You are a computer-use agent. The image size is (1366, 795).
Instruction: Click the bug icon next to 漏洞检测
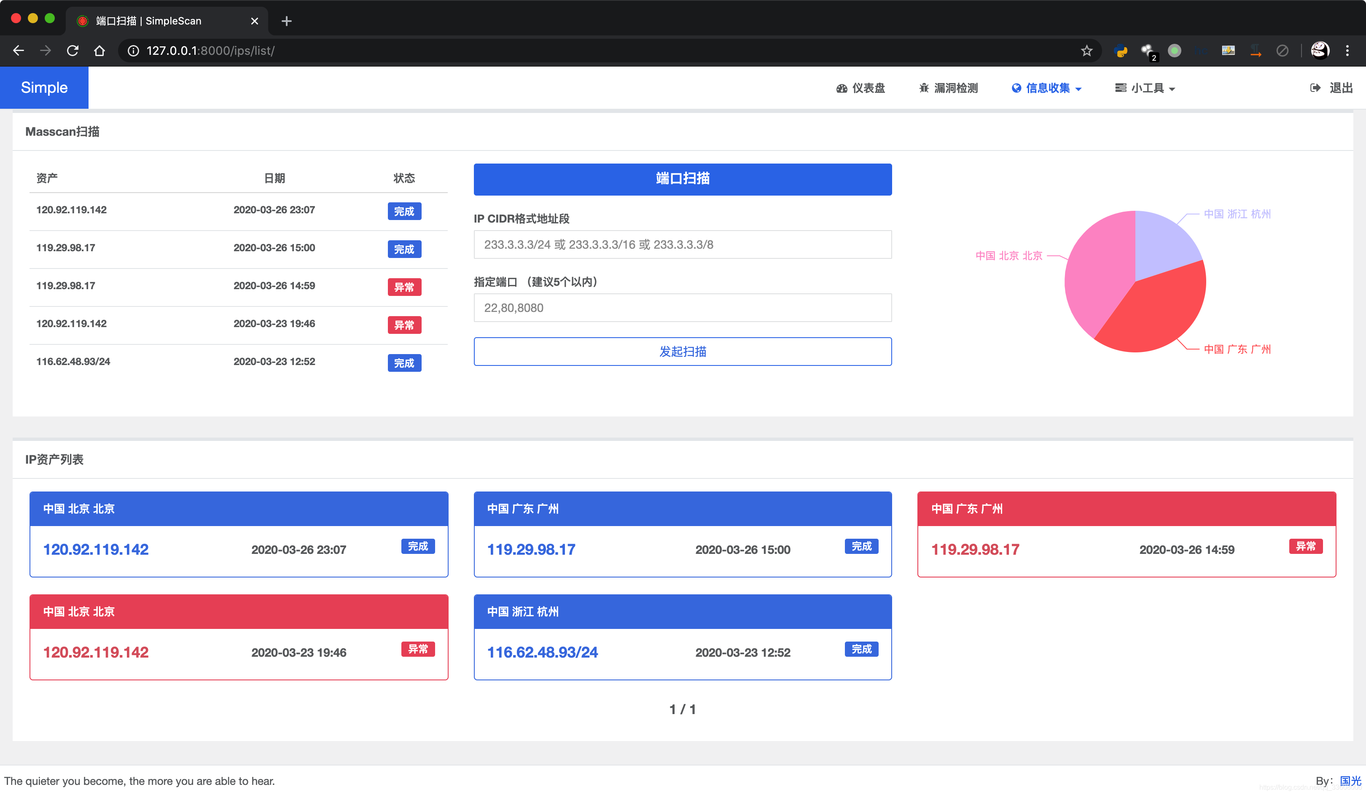[x=924, y=88]
